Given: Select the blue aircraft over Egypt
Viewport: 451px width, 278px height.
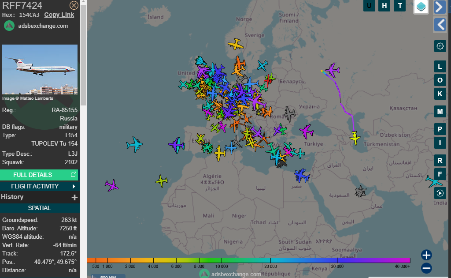Looking at the screenshot, I should click(x=301, y=175).
